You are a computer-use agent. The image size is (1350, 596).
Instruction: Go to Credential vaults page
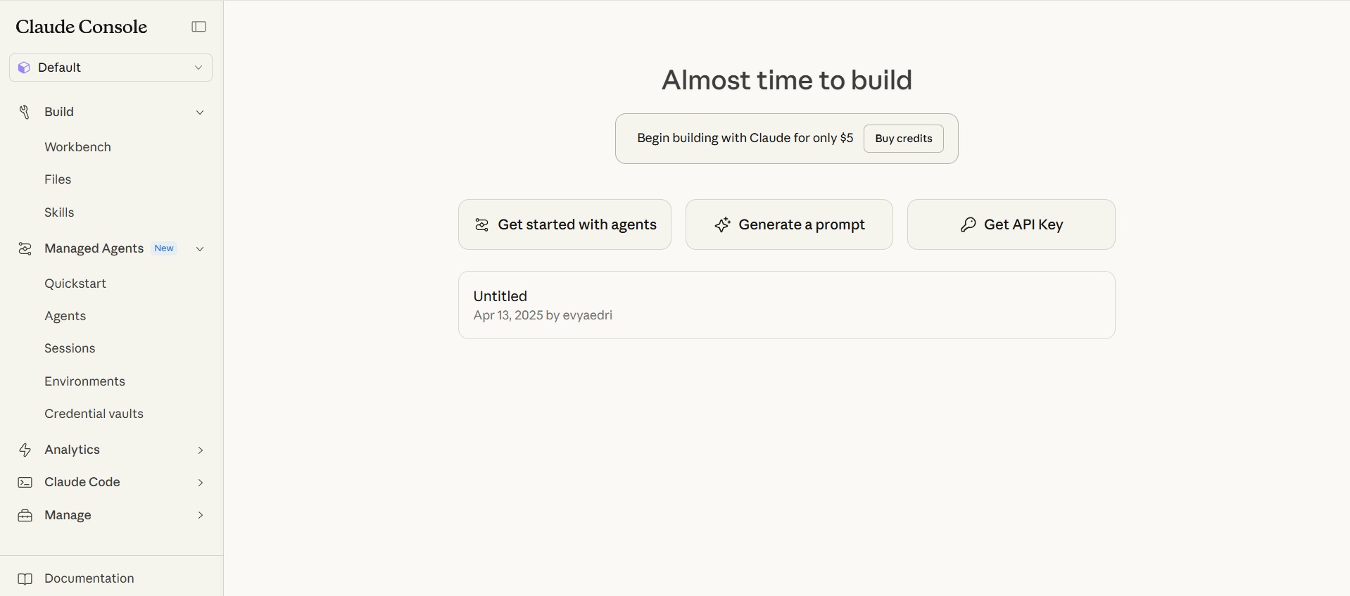click(x=94, y=414)
